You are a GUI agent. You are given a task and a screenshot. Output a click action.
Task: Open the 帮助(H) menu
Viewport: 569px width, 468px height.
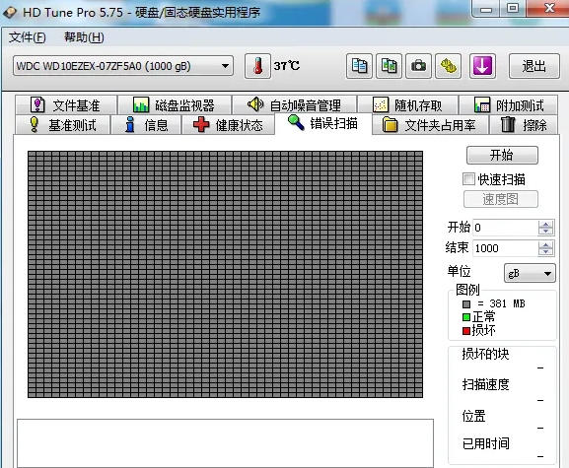pyautogui.click(x=84, y=37)
